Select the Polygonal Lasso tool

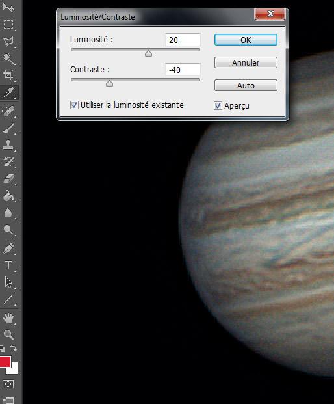coord(8,42)
